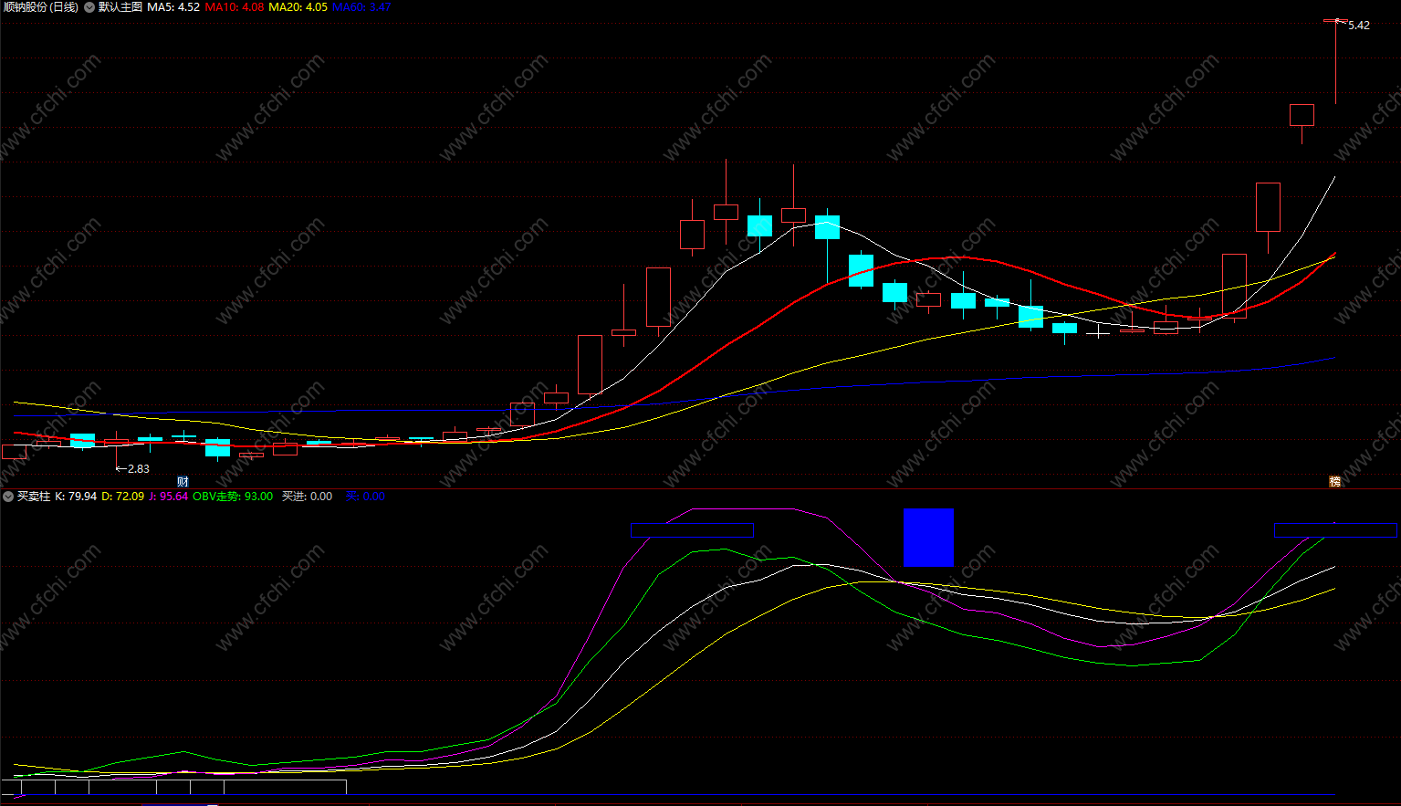
Task: Click the latest candlestick with long upper wick
Action: click(x=1335, y=61)
